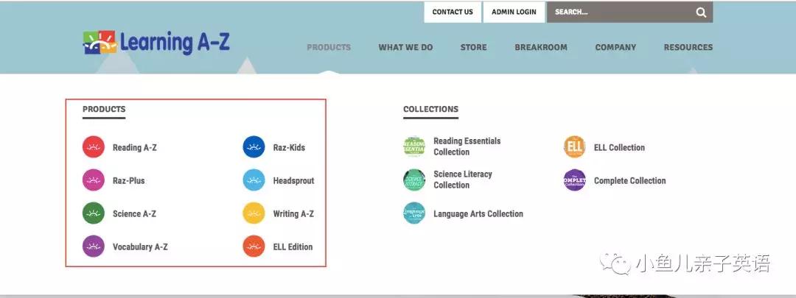Open the ELL Edition product link

[293, 246]
